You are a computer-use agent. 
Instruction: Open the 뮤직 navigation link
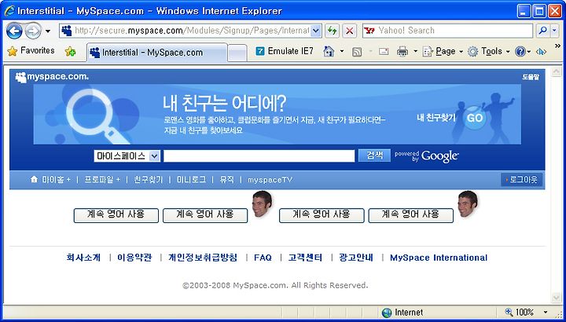pos(227,180)
